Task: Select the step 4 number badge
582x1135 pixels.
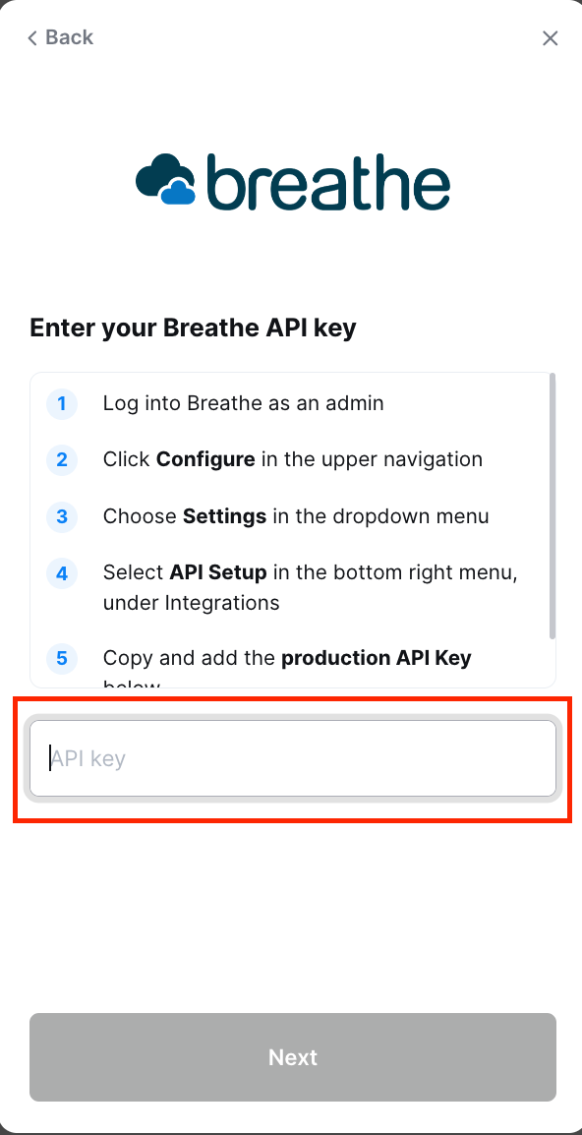Action: pyautogui.click(x=62, y=574)
